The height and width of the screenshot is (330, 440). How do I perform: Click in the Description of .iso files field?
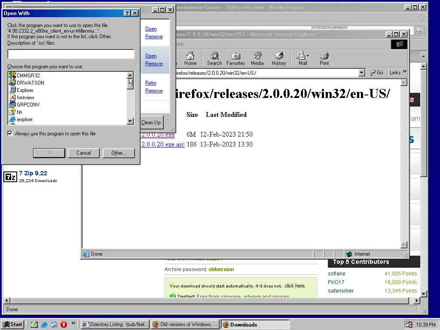tap(71, 54)
